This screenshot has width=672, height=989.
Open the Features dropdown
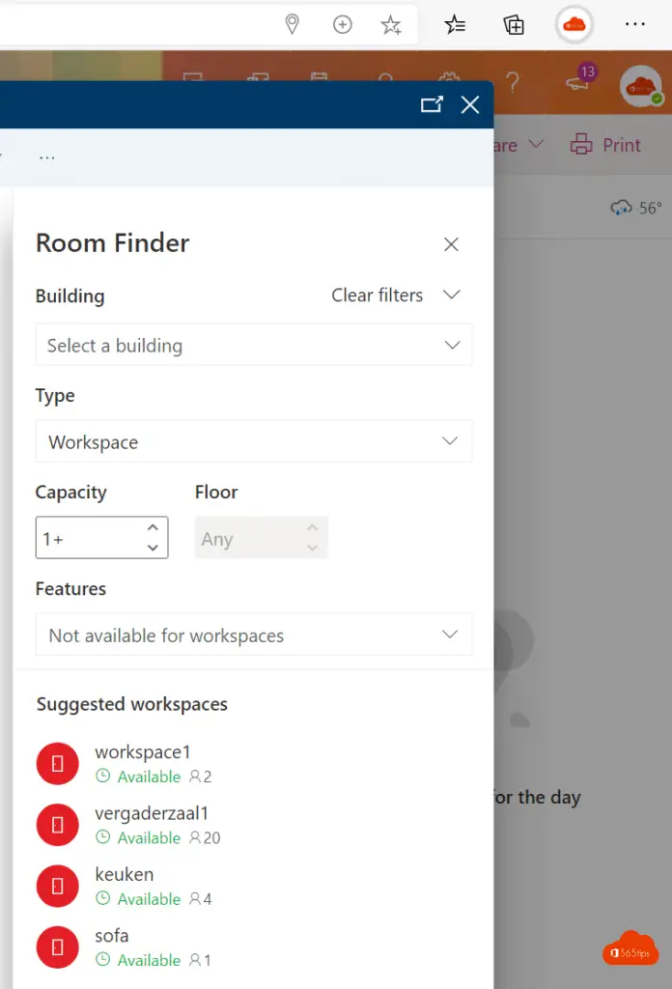(x=253, y=635)
